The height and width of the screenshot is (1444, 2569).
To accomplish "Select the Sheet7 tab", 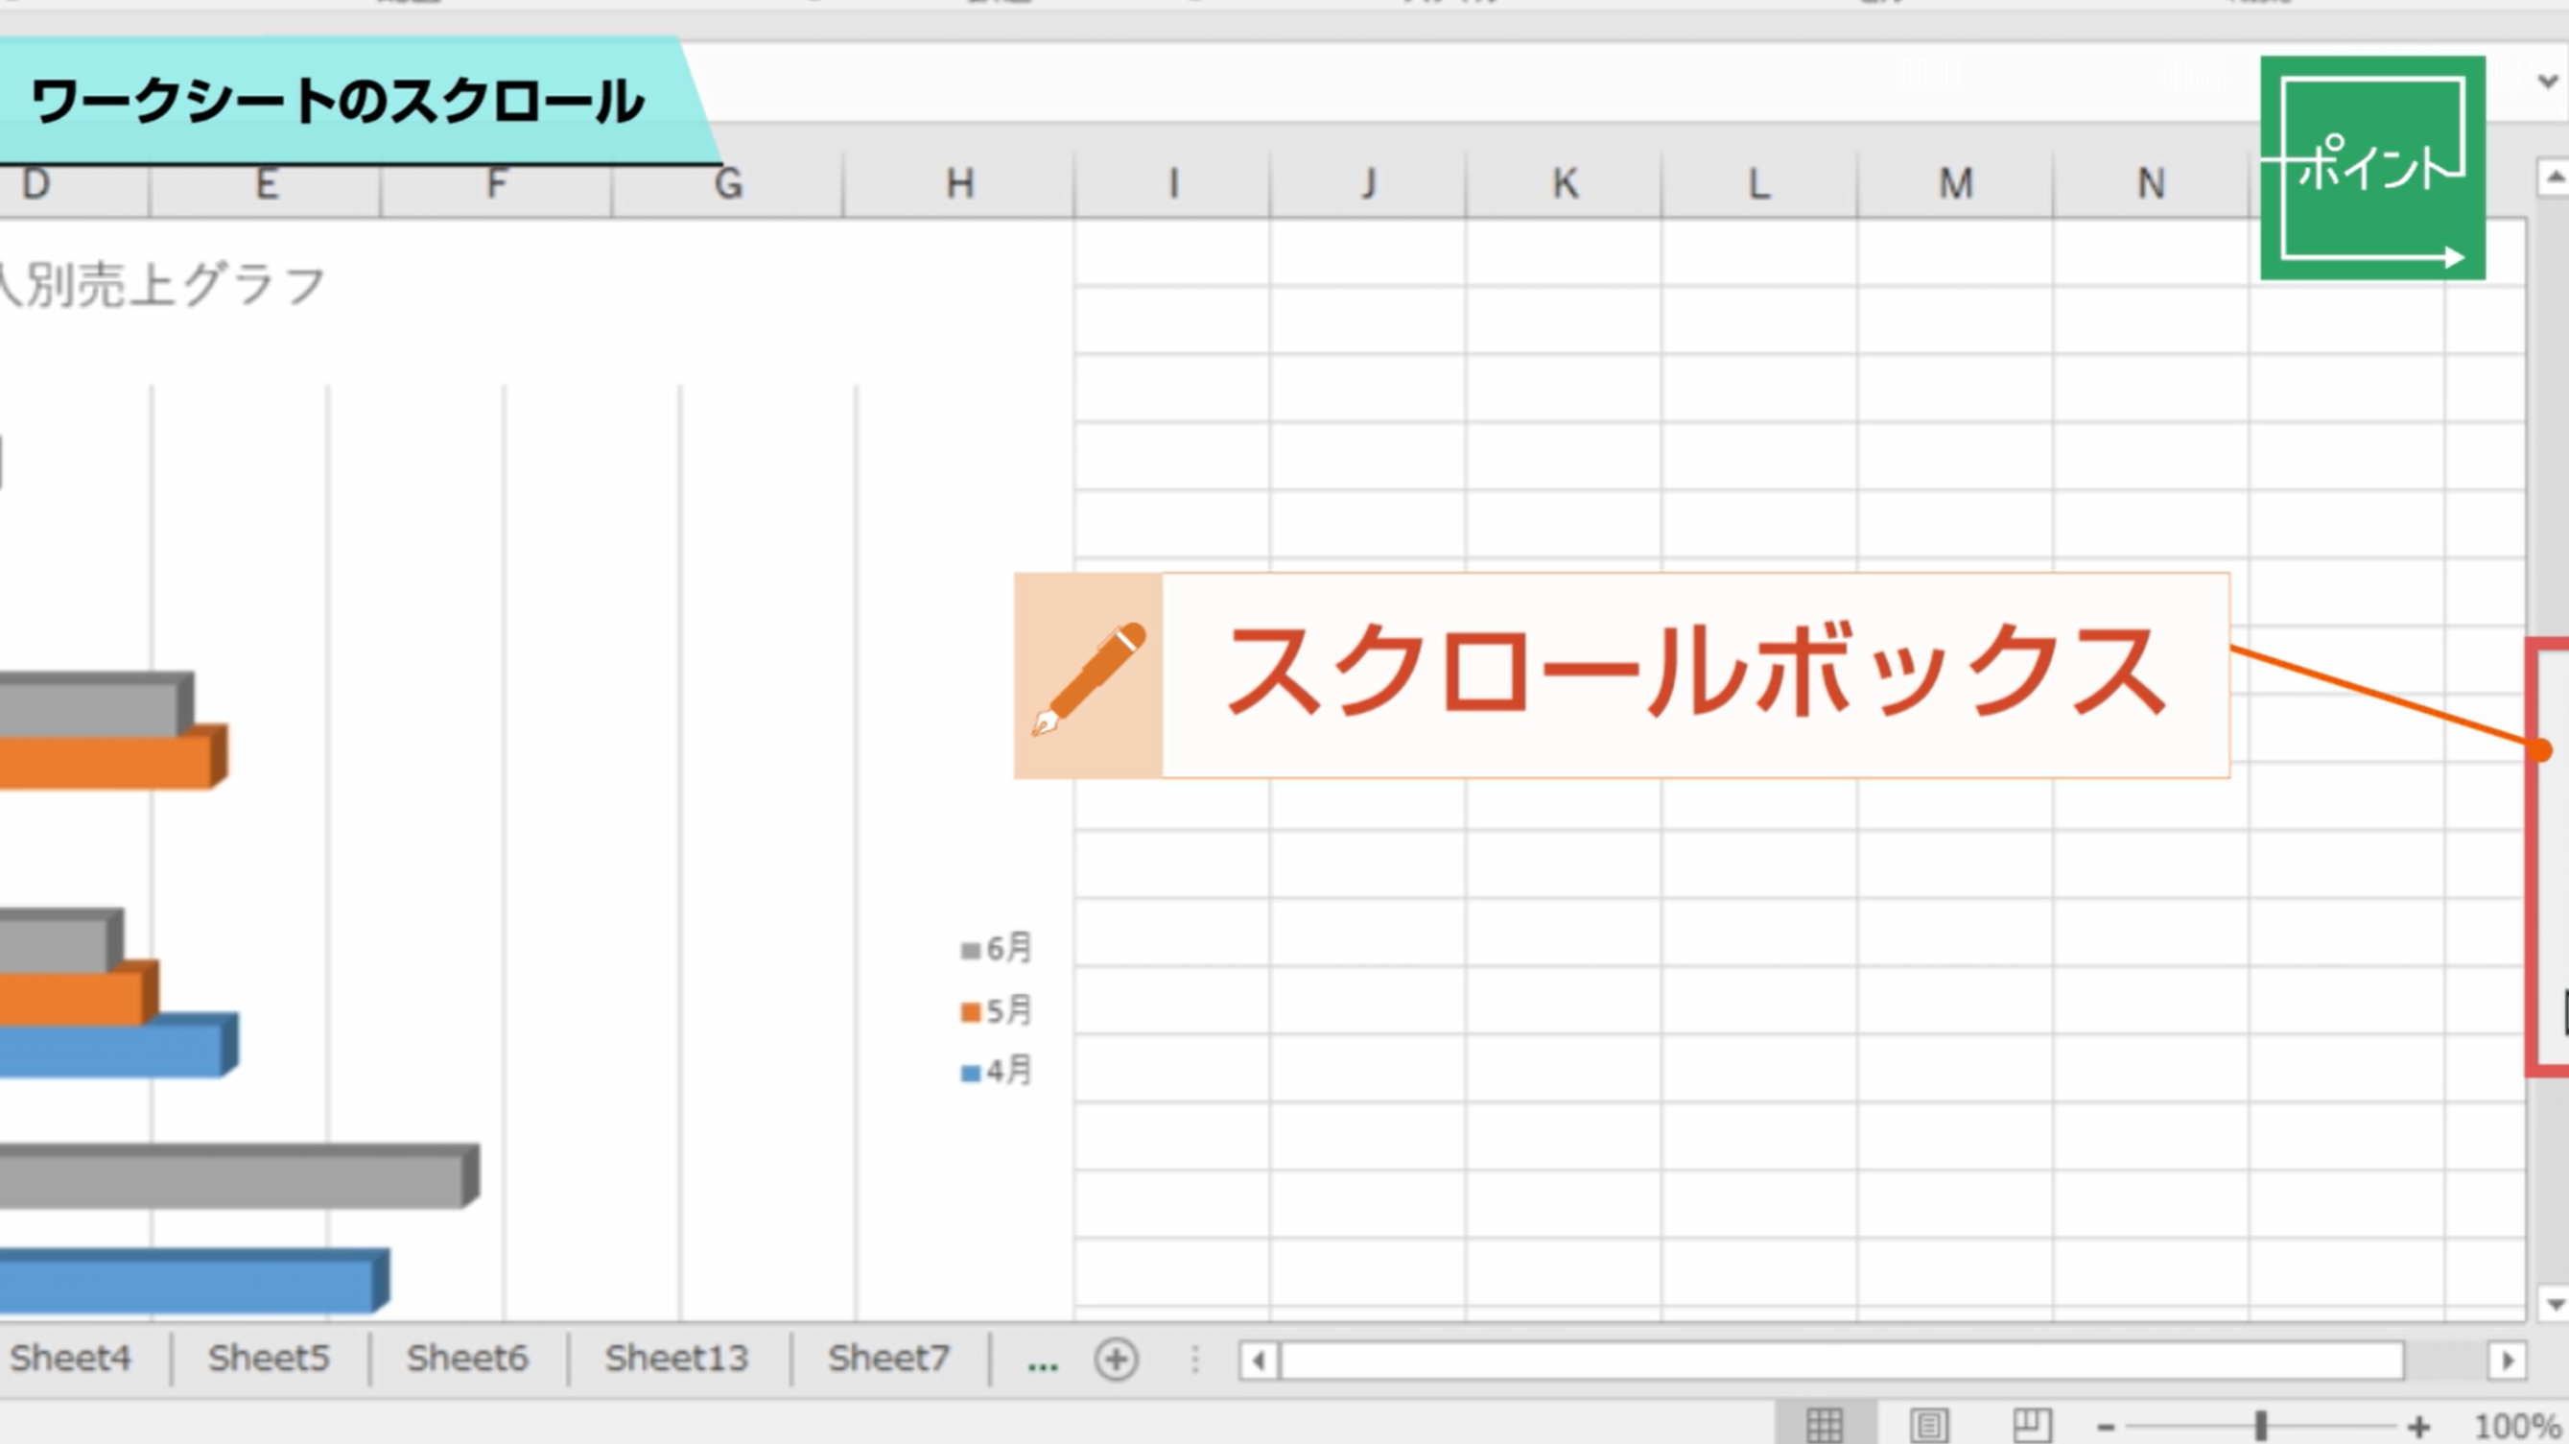I will [887, 1359].
